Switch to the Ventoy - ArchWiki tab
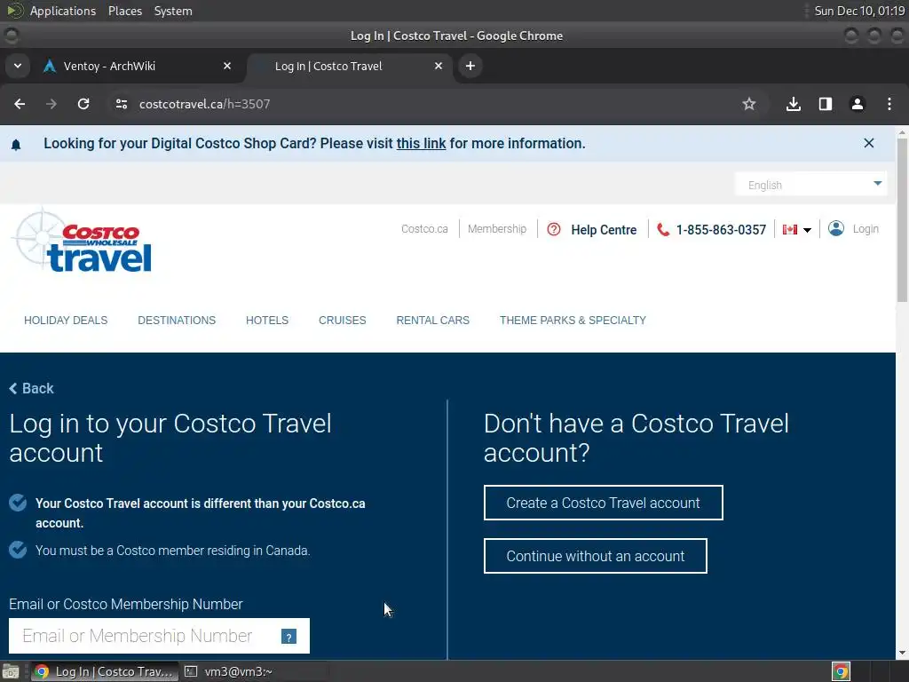909x682 pixels. pos(138,66)
